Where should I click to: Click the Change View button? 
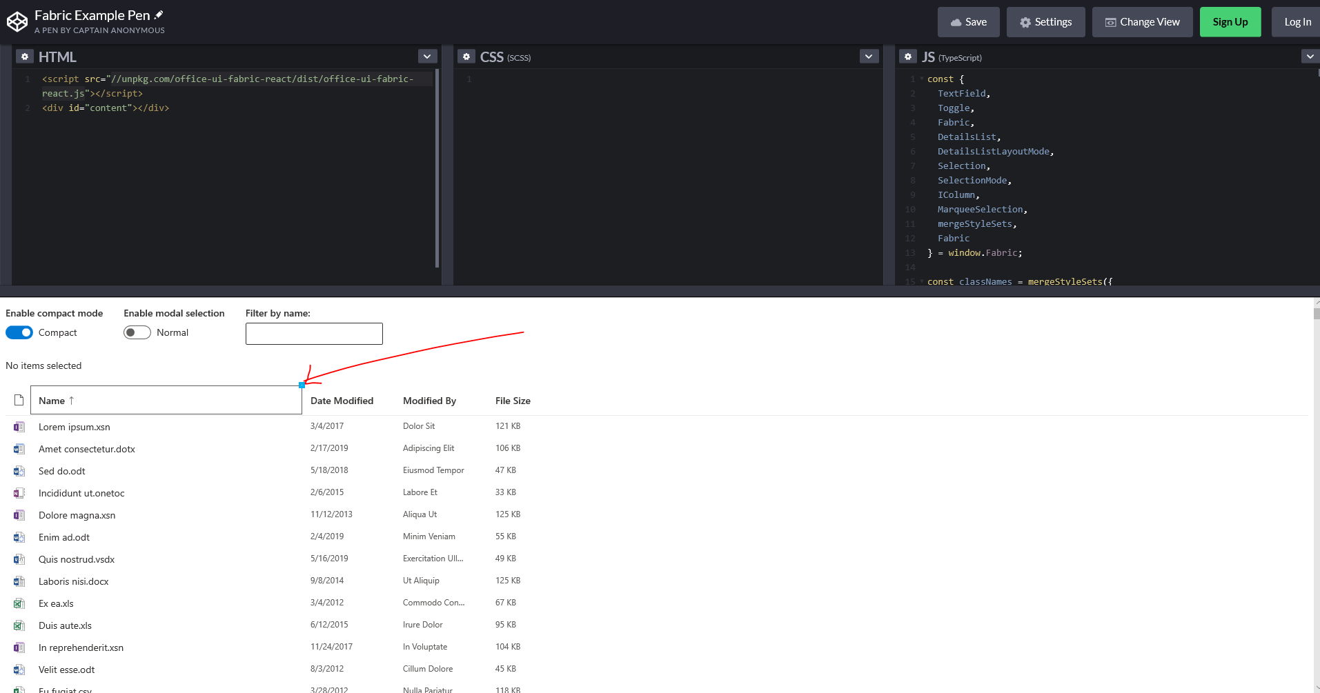click(1143, 22)
